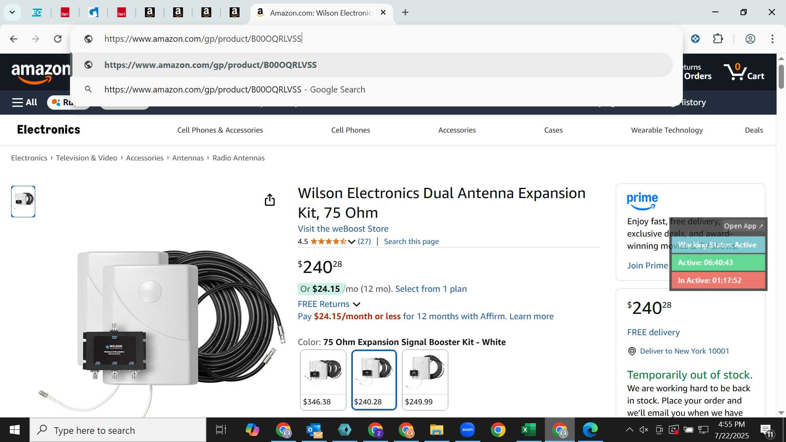Viewport: 786px width, 442px height.
Task: Click Affirm Learn more link
Action: pos(531,316)
